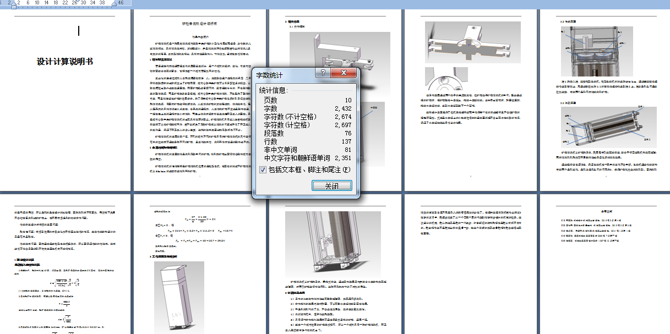Click the red X on 字数统计 dialog
The width and height of the screenshot is (670, 334).
pyautogui.click(x=344, y=73)
